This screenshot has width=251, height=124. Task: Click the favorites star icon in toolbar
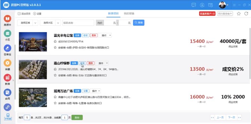239,13
